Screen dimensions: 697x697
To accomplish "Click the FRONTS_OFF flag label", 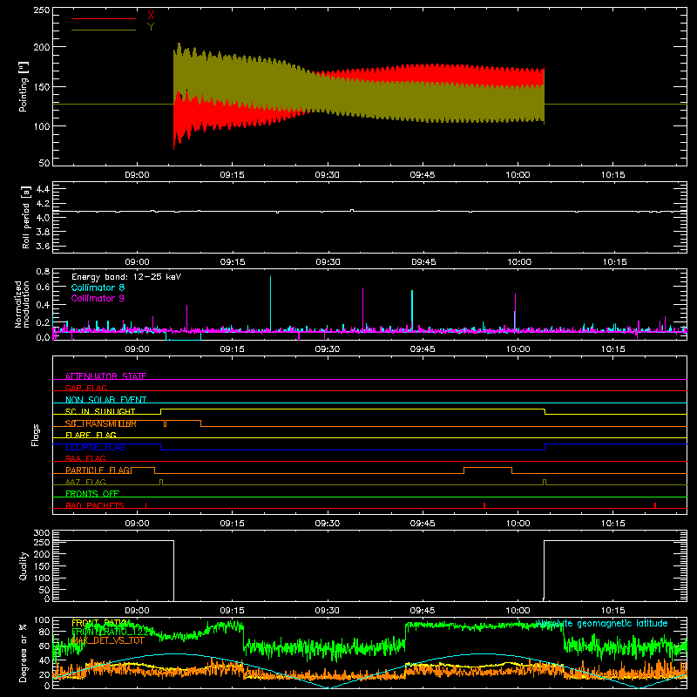I will click(x=92, y=493).
